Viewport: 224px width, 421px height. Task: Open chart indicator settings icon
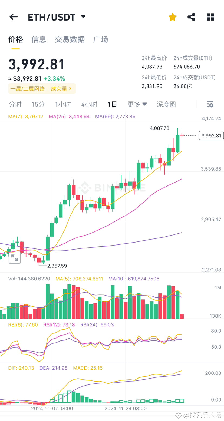click(x=210, y=104)
